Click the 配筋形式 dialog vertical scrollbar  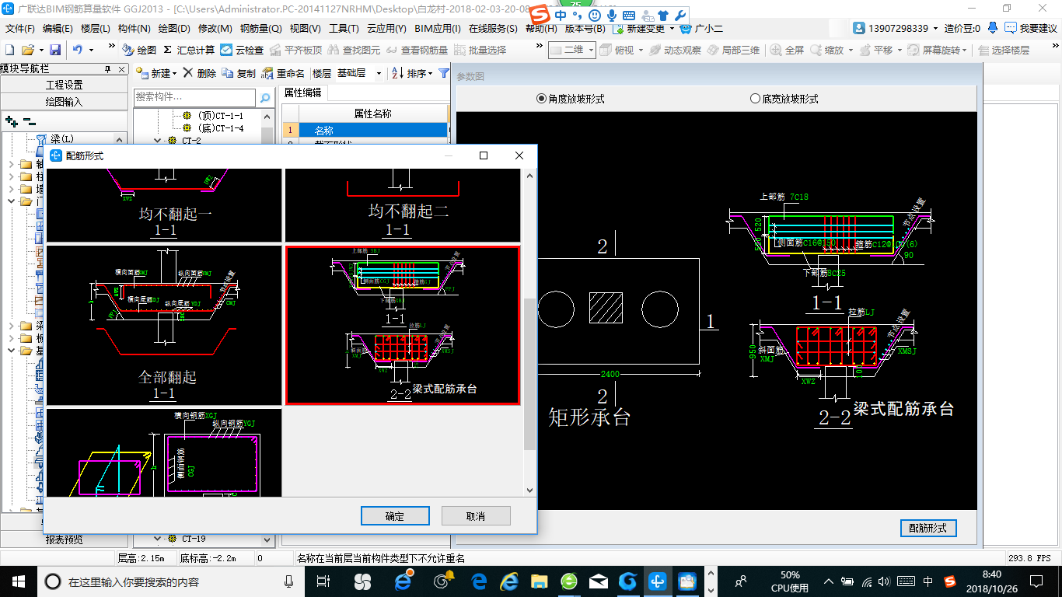click(529, 373)
